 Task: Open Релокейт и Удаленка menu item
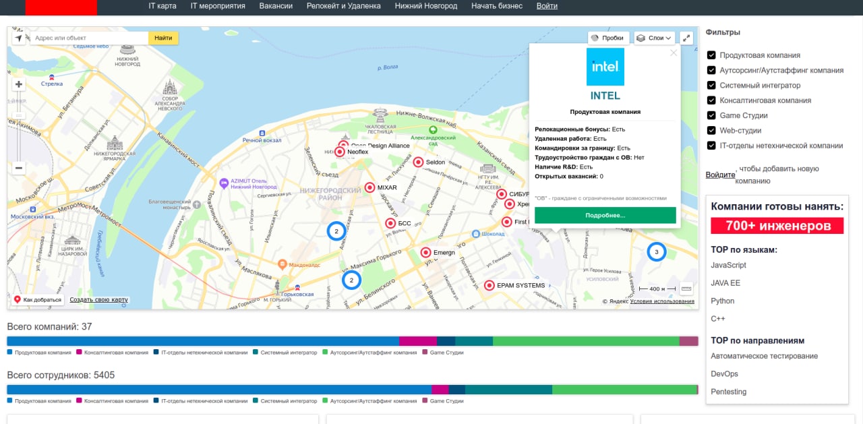(343, 6)
